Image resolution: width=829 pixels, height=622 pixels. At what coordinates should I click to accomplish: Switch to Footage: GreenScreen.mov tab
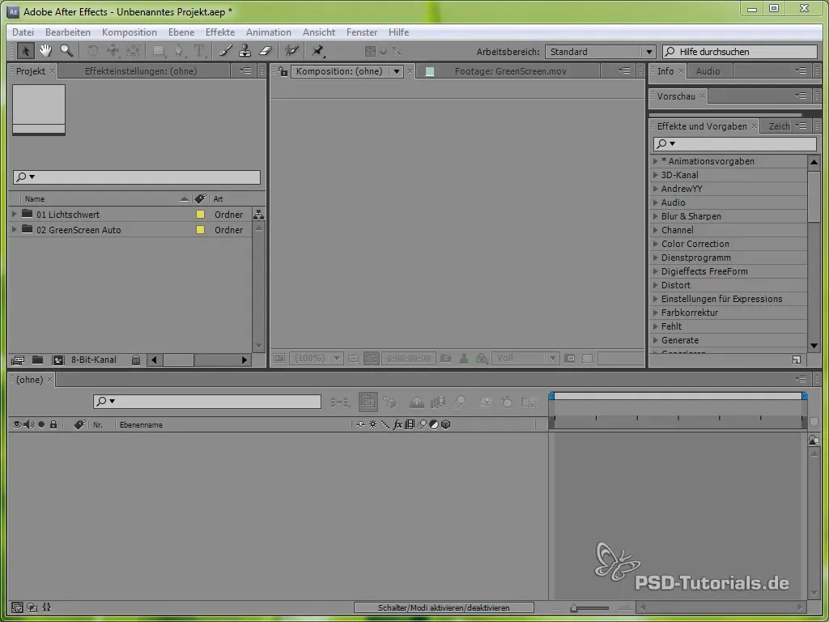[510, 71]
